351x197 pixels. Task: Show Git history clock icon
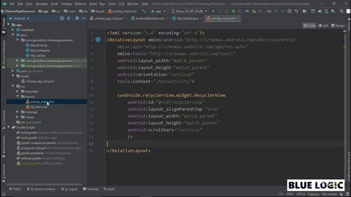pyautogui.click(x=290, y=11)
